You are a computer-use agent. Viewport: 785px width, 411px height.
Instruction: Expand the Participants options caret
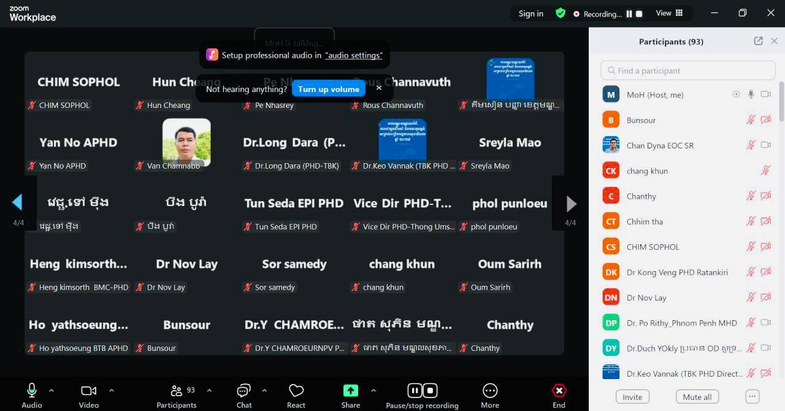coord(209,390)
